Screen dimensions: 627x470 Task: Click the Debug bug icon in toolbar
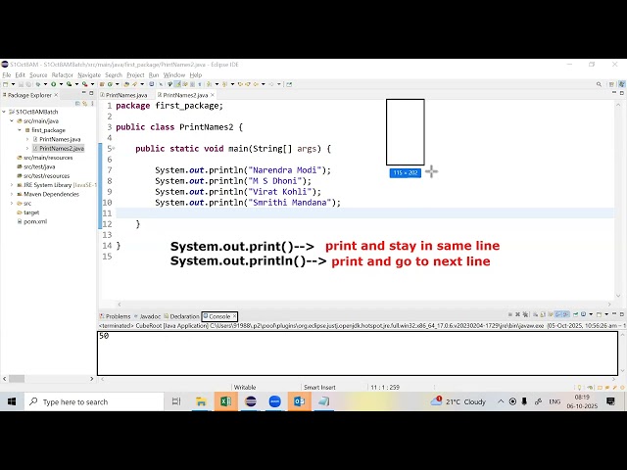tap(38, 84)
